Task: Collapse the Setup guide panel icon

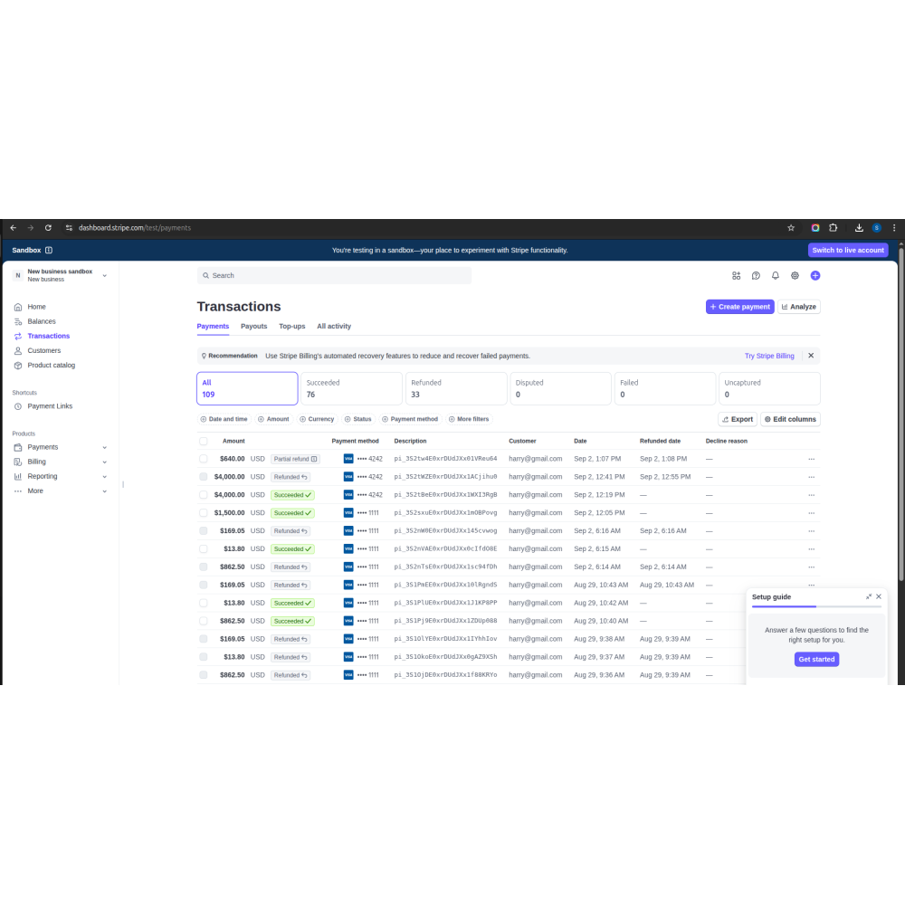Action: point(869,597)
